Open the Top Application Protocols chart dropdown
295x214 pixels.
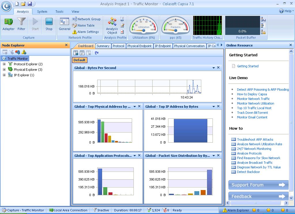coord(134,156)
